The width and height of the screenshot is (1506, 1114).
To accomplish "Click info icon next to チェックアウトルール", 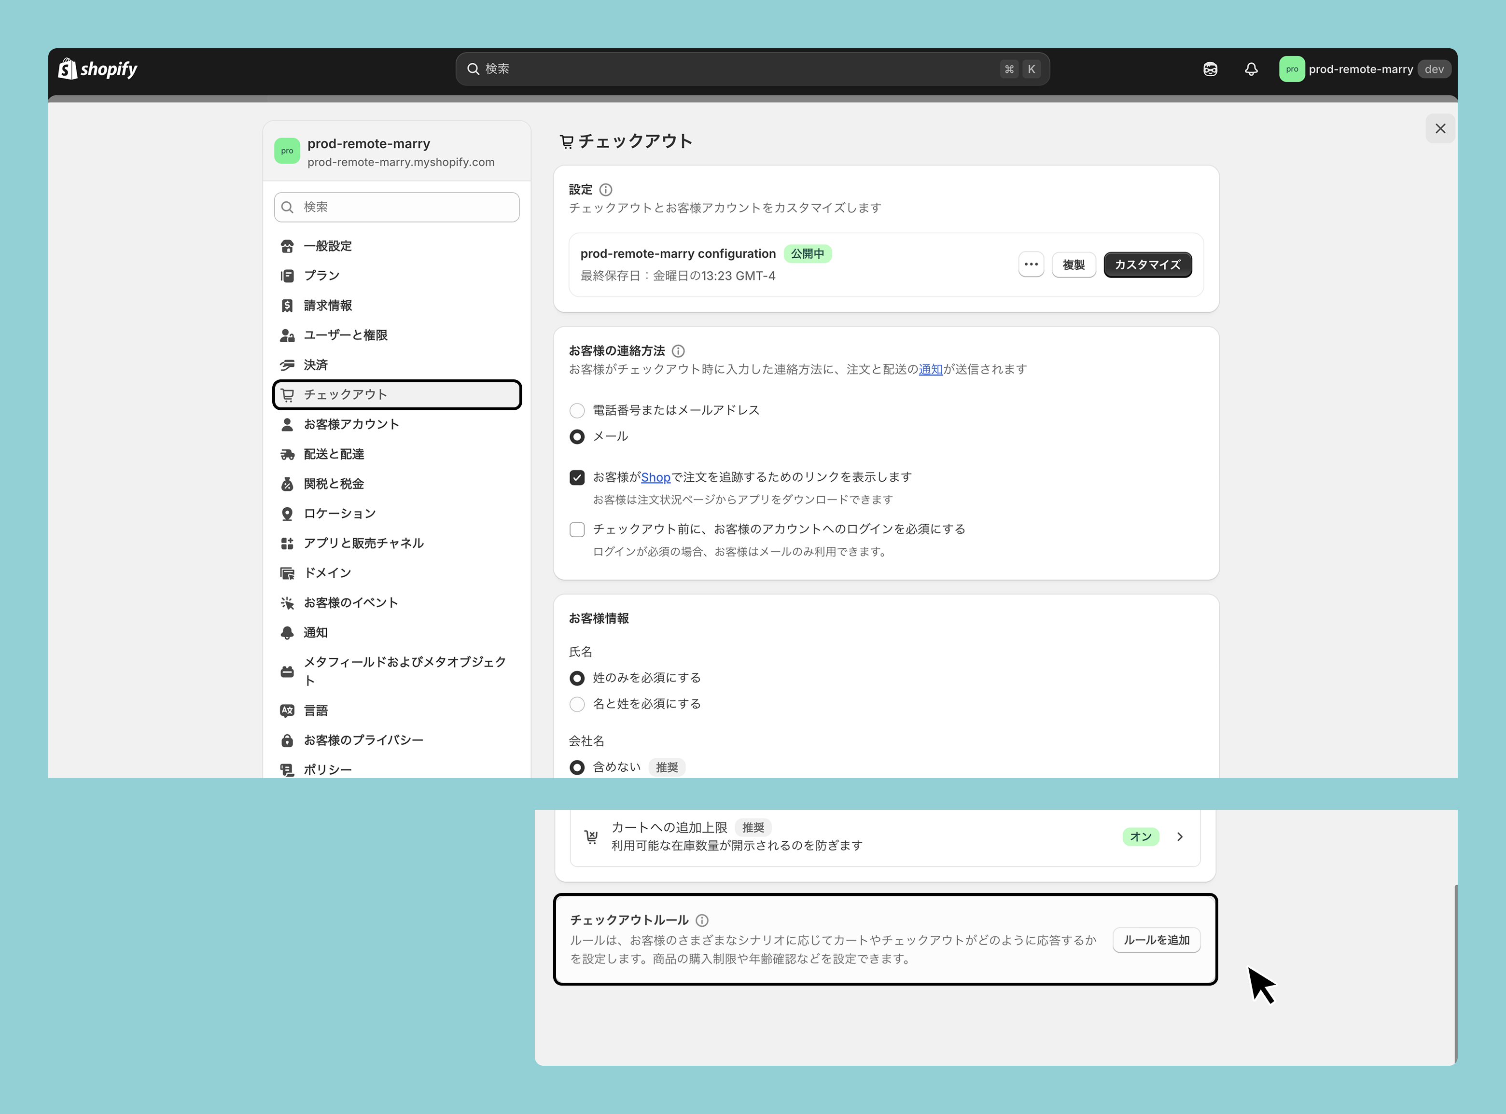I will pyautogui.click(x=702, y=920).
